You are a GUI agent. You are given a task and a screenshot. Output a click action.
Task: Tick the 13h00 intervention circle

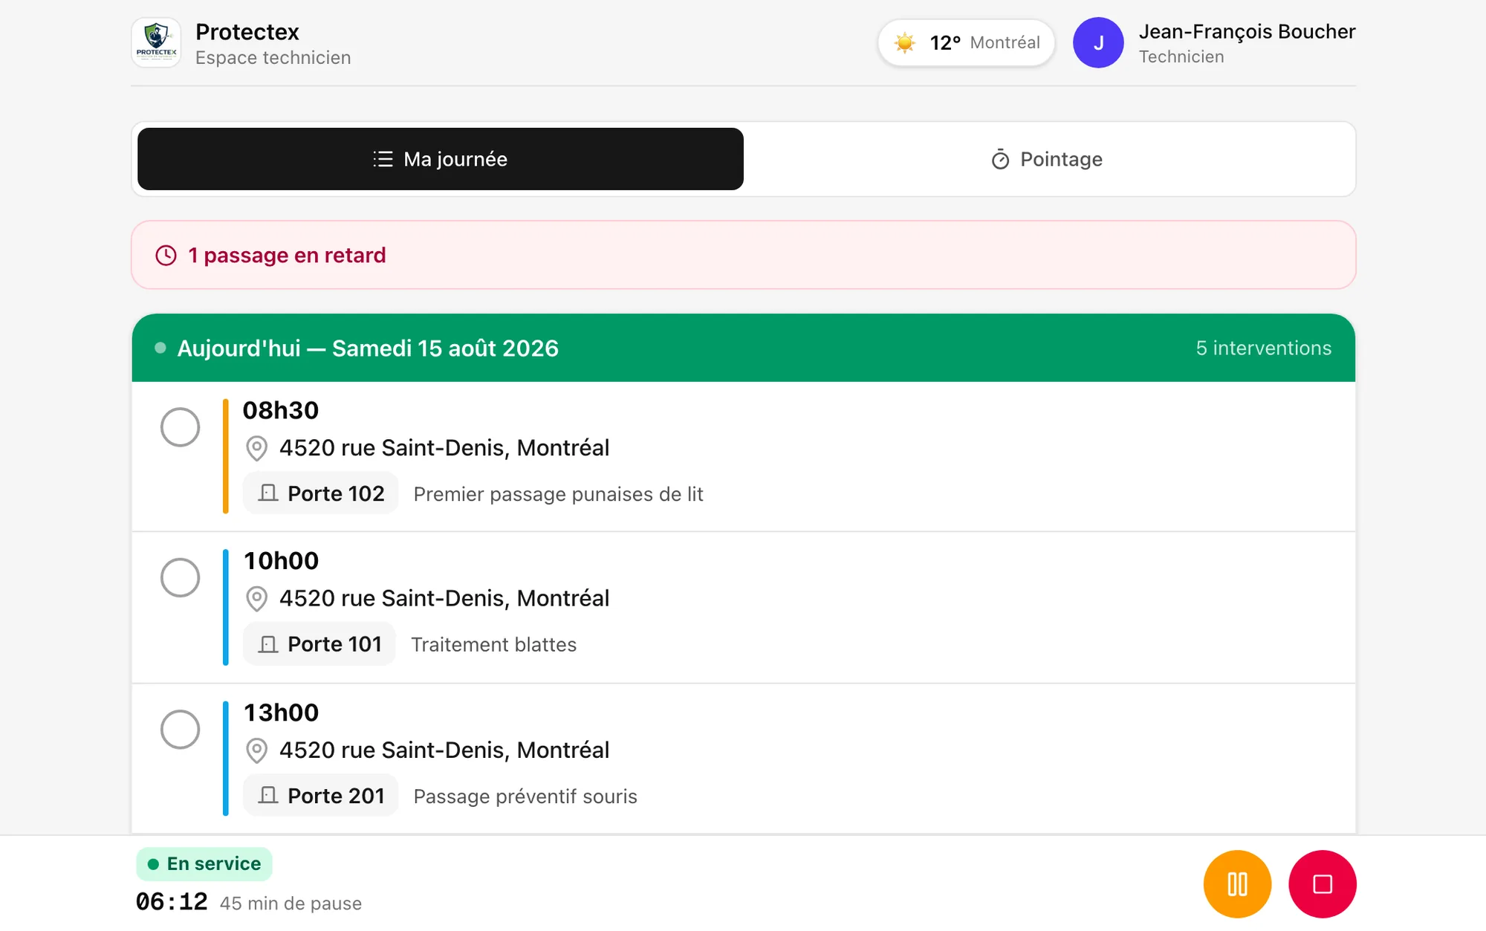click(181, 730)
